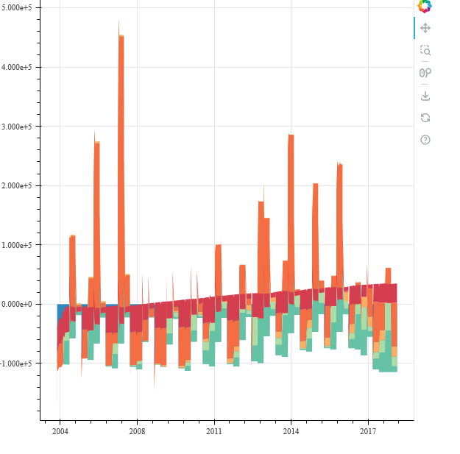Open the Bokeh logo link

pos(425,6)
